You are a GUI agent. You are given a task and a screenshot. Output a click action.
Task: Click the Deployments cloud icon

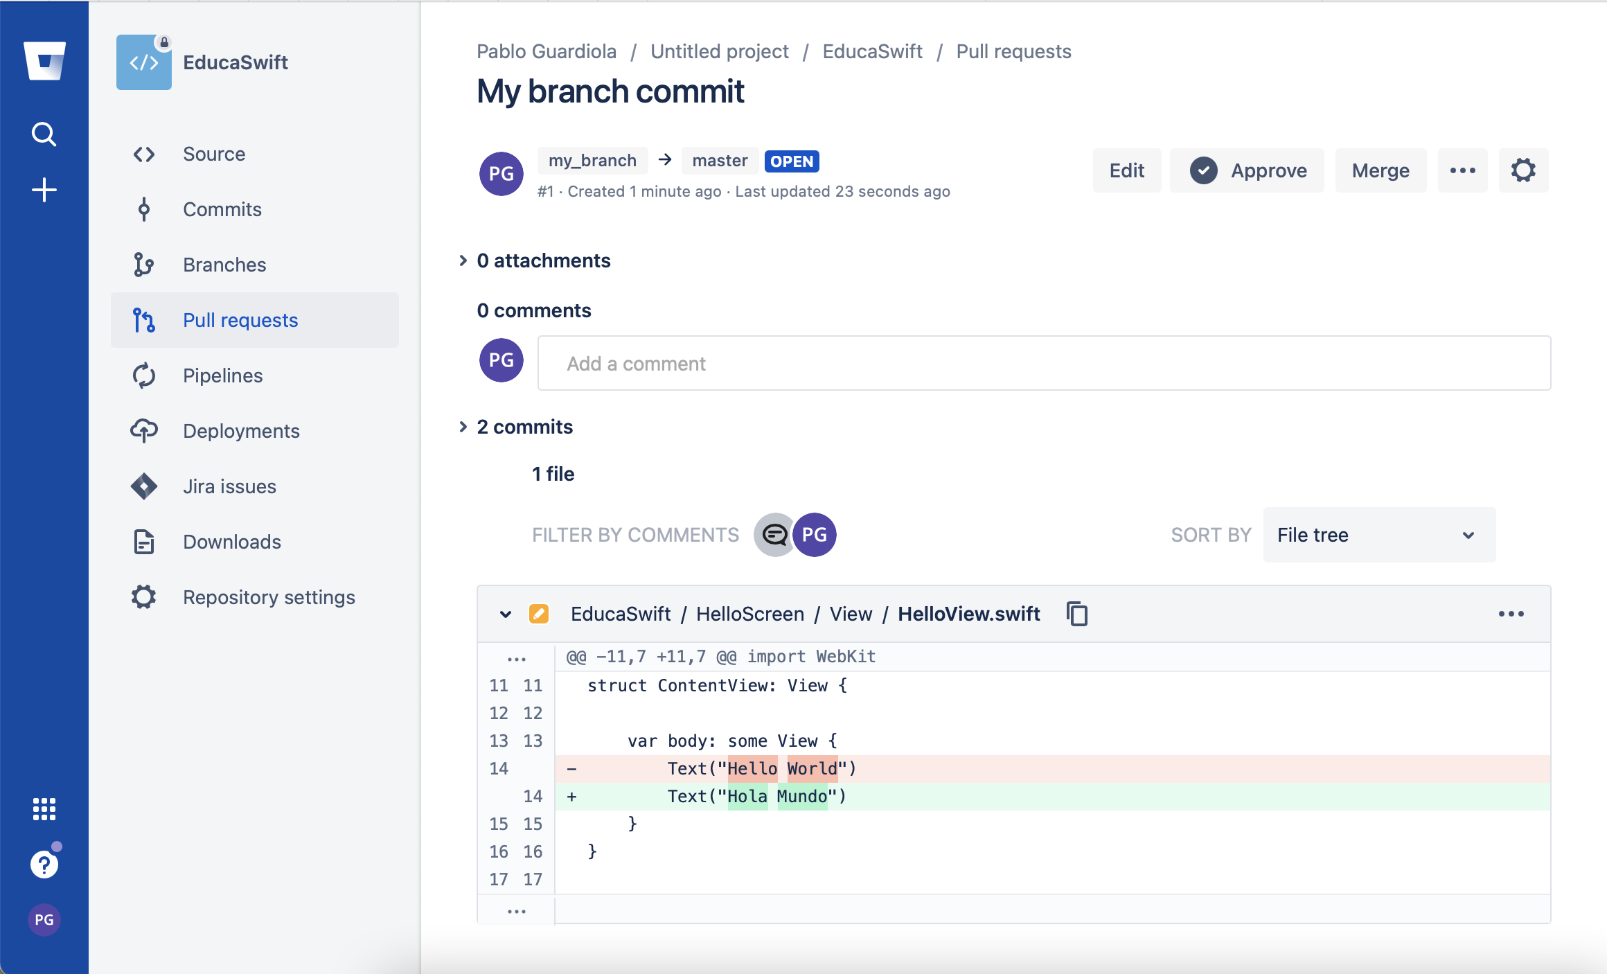[x=144, y=431]
